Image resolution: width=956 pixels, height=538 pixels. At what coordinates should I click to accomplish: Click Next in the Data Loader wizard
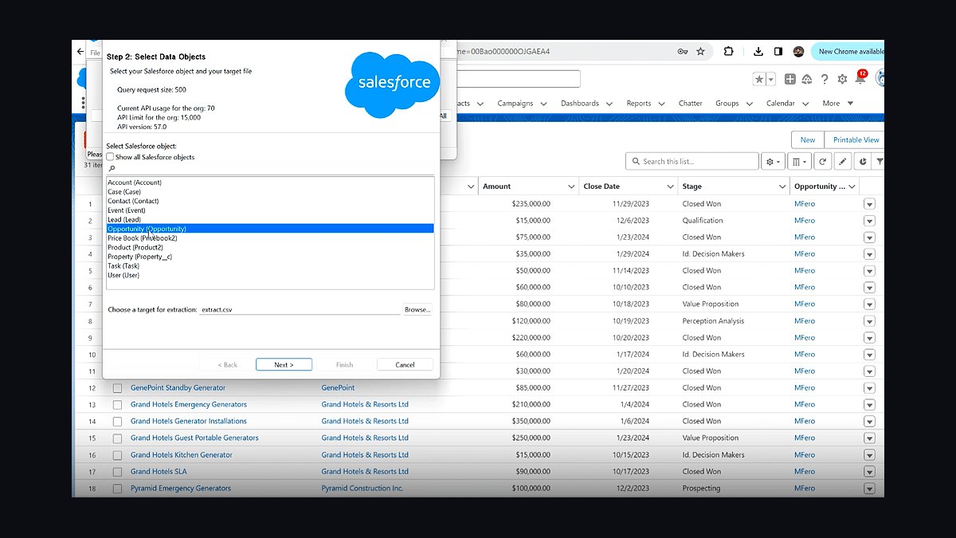284,364
